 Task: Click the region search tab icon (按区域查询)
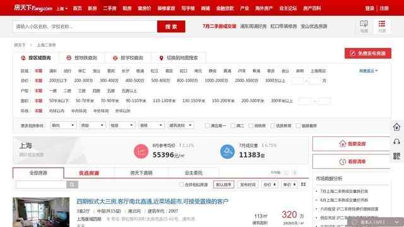click(x=23, y=58)
